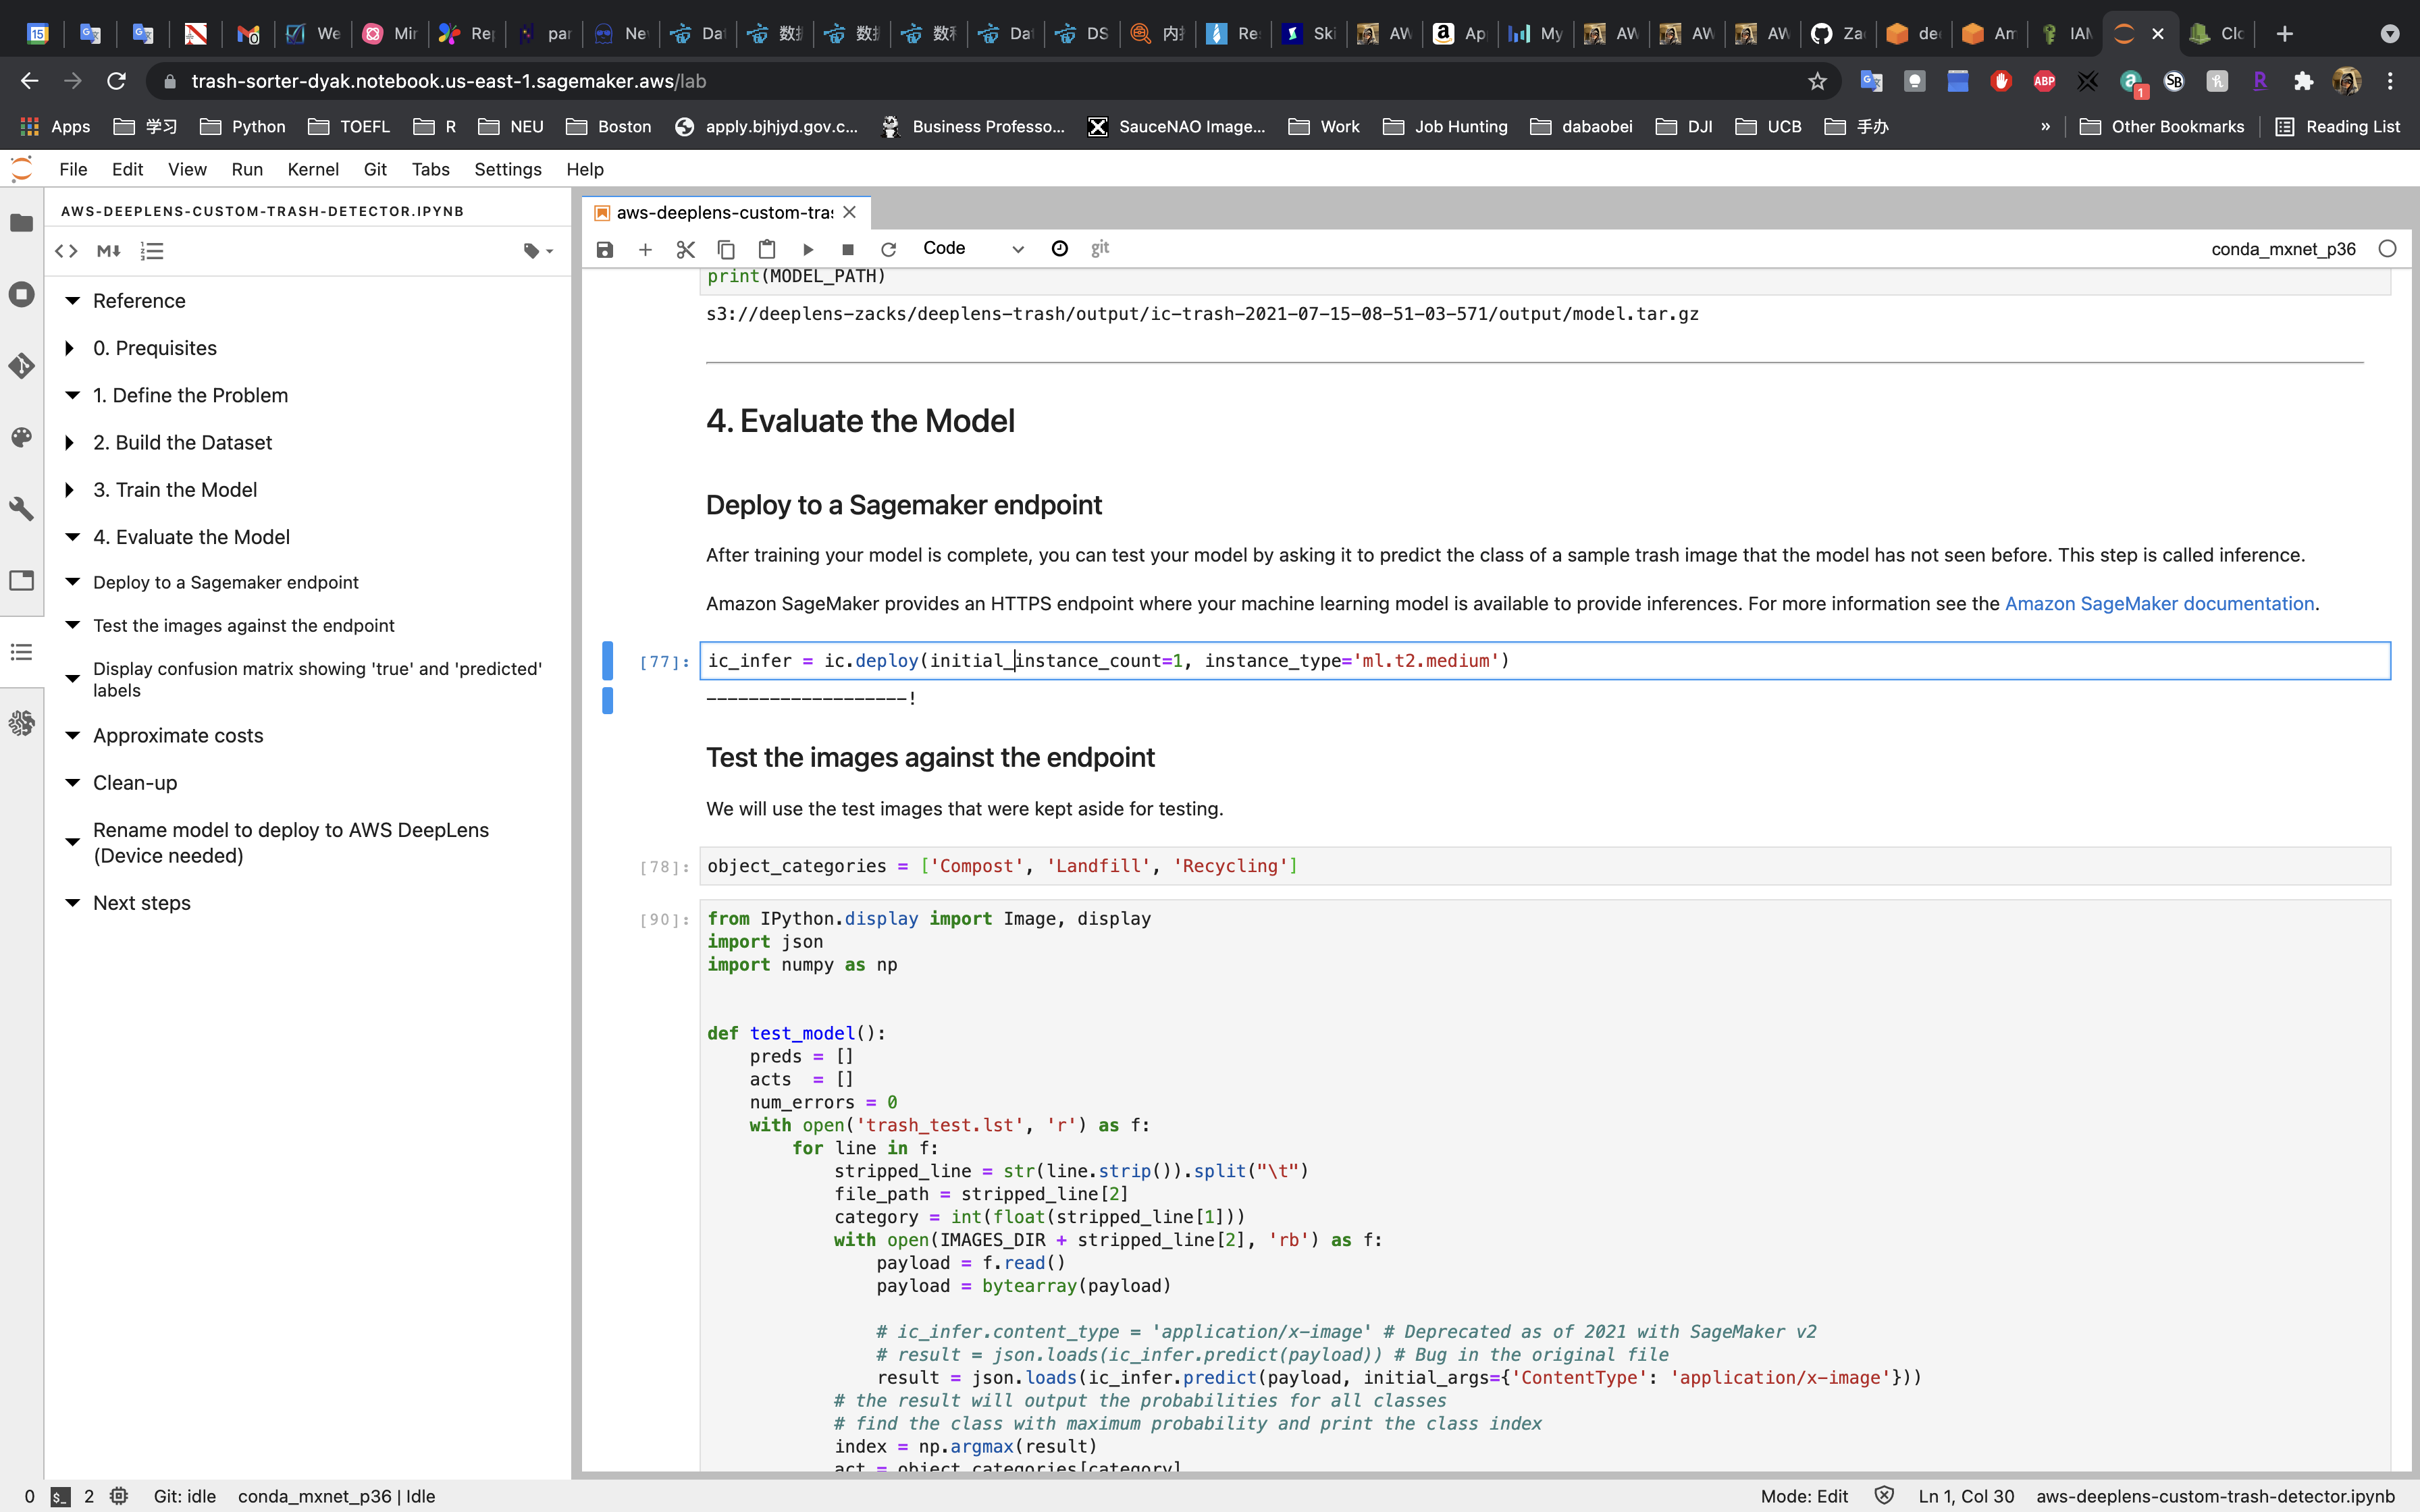
Task: Toggle markdown cell display in the table of contents
Action: pyautogui.click(x=109, y=251)
